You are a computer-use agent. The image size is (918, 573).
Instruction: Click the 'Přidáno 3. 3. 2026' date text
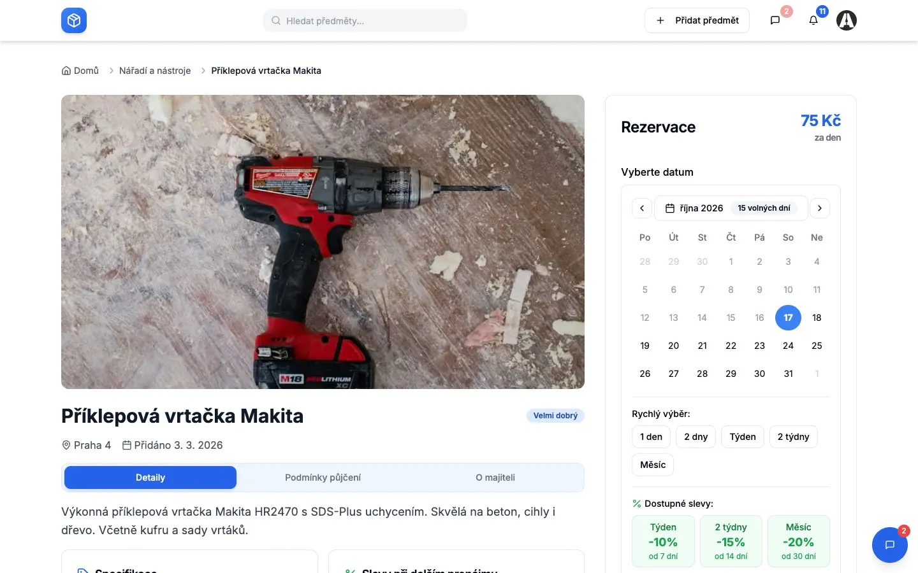178,445
